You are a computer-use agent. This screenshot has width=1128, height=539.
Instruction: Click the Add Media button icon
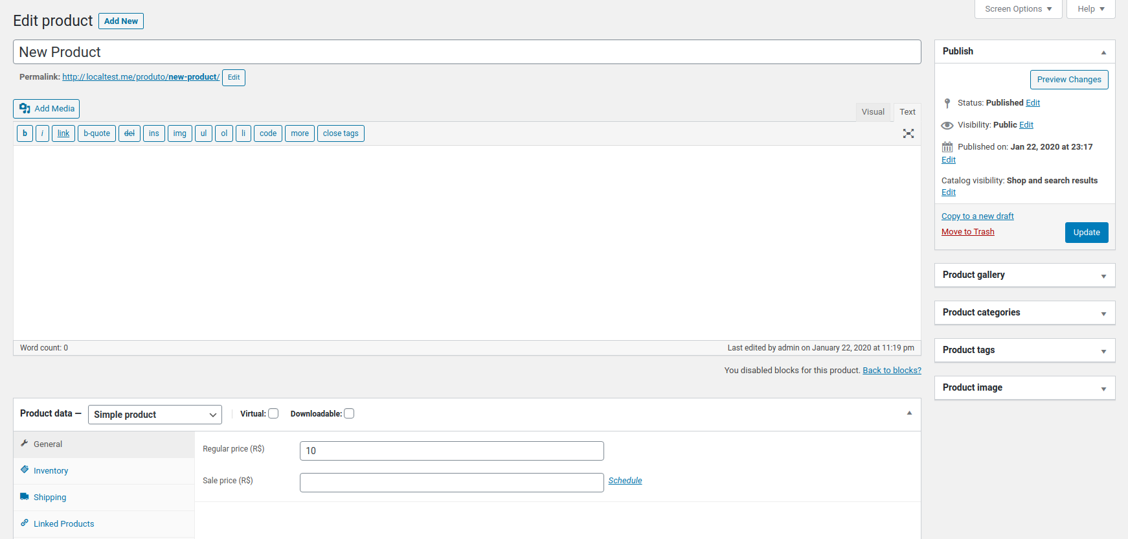coord(25,108)
